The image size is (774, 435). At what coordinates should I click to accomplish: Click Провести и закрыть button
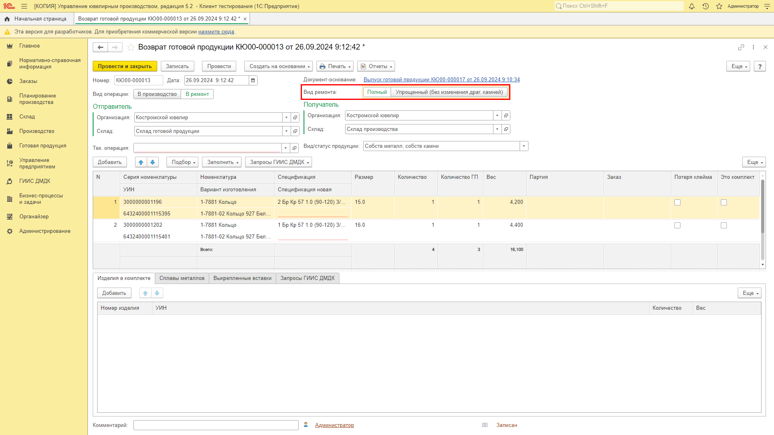coord(125,66)
